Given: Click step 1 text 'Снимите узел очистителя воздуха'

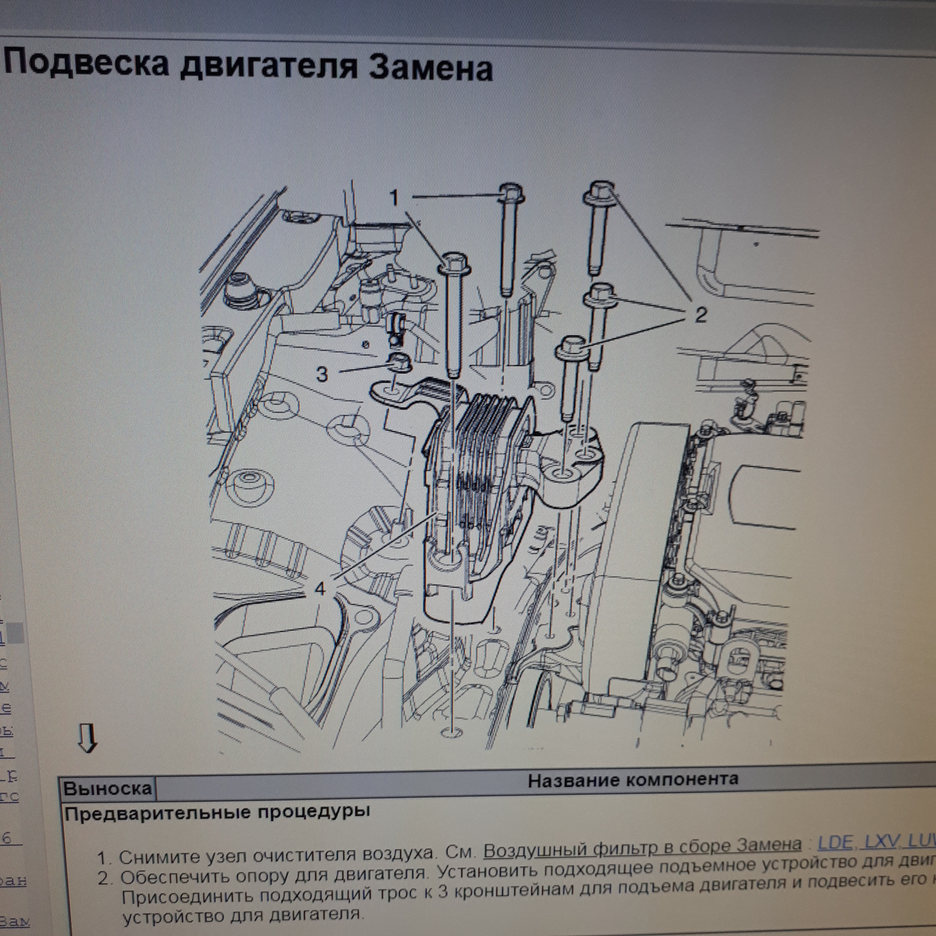Looking at the screenshot, I should click(x=276, y=856).
